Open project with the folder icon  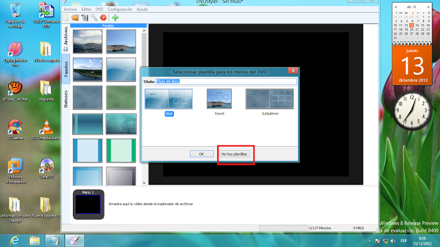[x=75, y=18]
